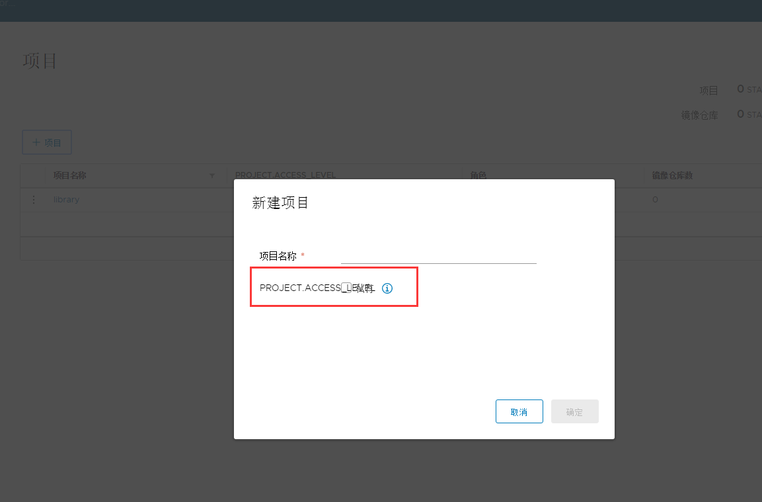Sort by 角色 column header
Viewport: 762px width, 502px height.
click(x=478, y=175)
